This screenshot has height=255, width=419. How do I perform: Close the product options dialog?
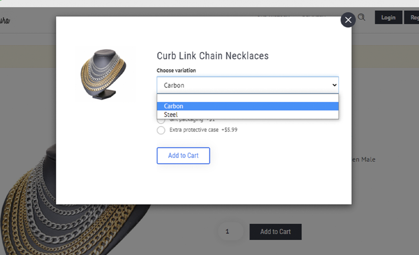click(x=348, y=20)
